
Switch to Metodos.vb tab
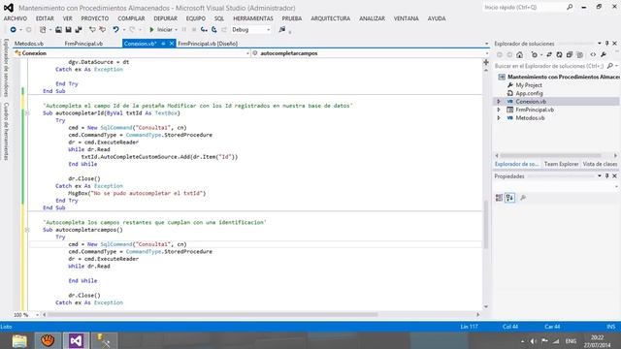coord(29,44)
